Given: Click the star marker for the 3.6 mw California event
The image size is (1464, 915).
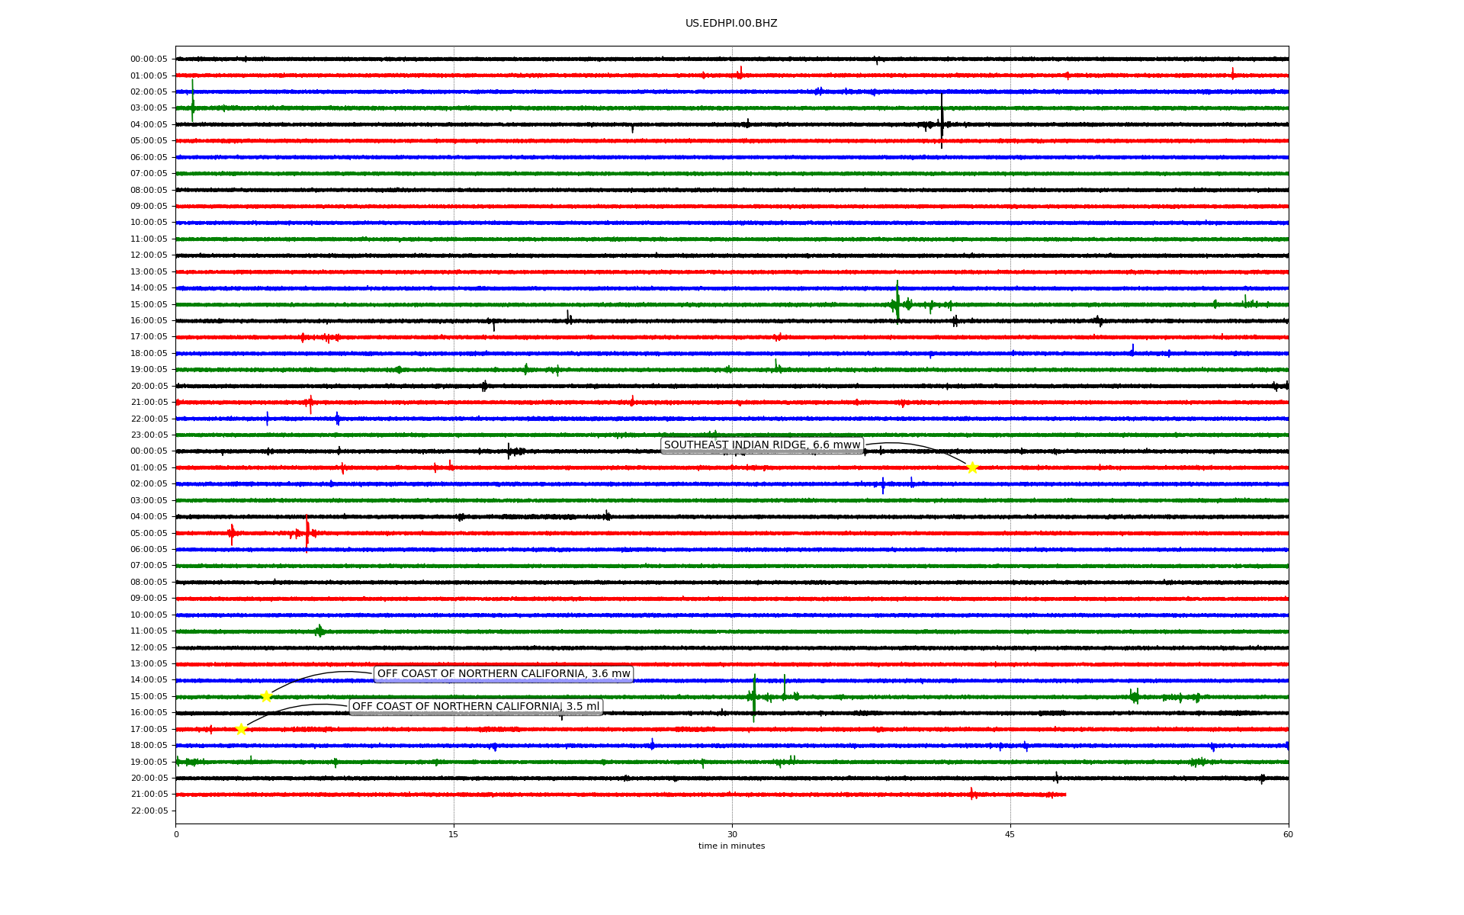Looking at the screenshot, I should 266,696.
